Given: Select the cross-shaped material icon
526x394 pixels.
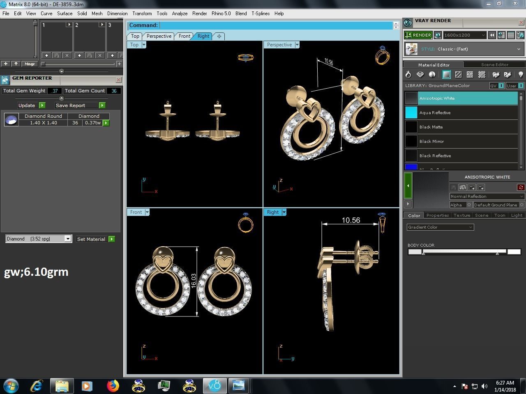Looking at the screenshot, I should pos(482,74).
